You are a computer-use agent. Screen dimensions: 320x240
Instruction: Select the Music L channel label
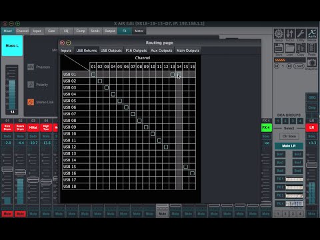(12, 45)
